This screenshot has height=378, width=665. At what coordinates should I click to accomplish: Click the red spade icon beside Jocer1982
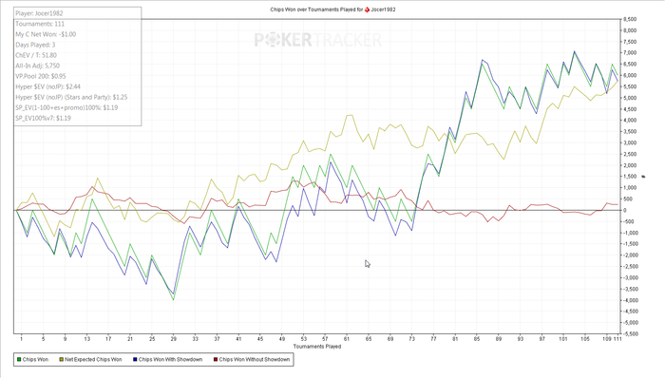coord(368,9)
